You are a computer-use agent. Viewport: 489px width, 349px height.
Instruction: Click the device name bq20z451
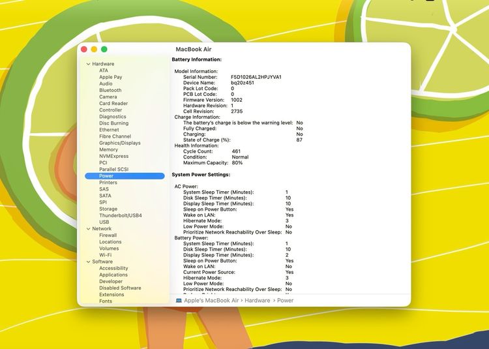coord(243,83)
